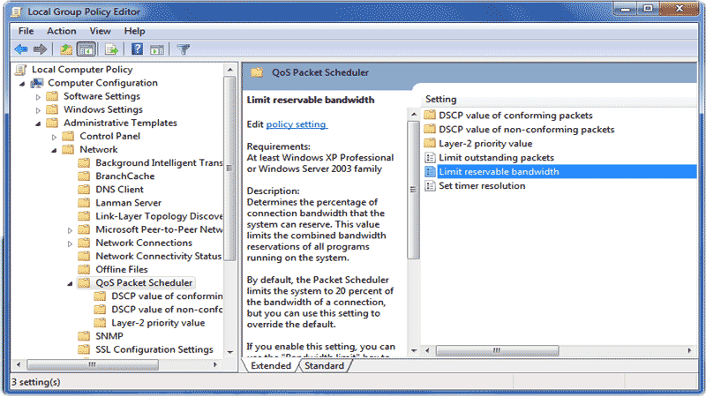Click the DNS Client folder icon
Image resolution: width=706 pixels, height=397 pixels.
[84, 190]
